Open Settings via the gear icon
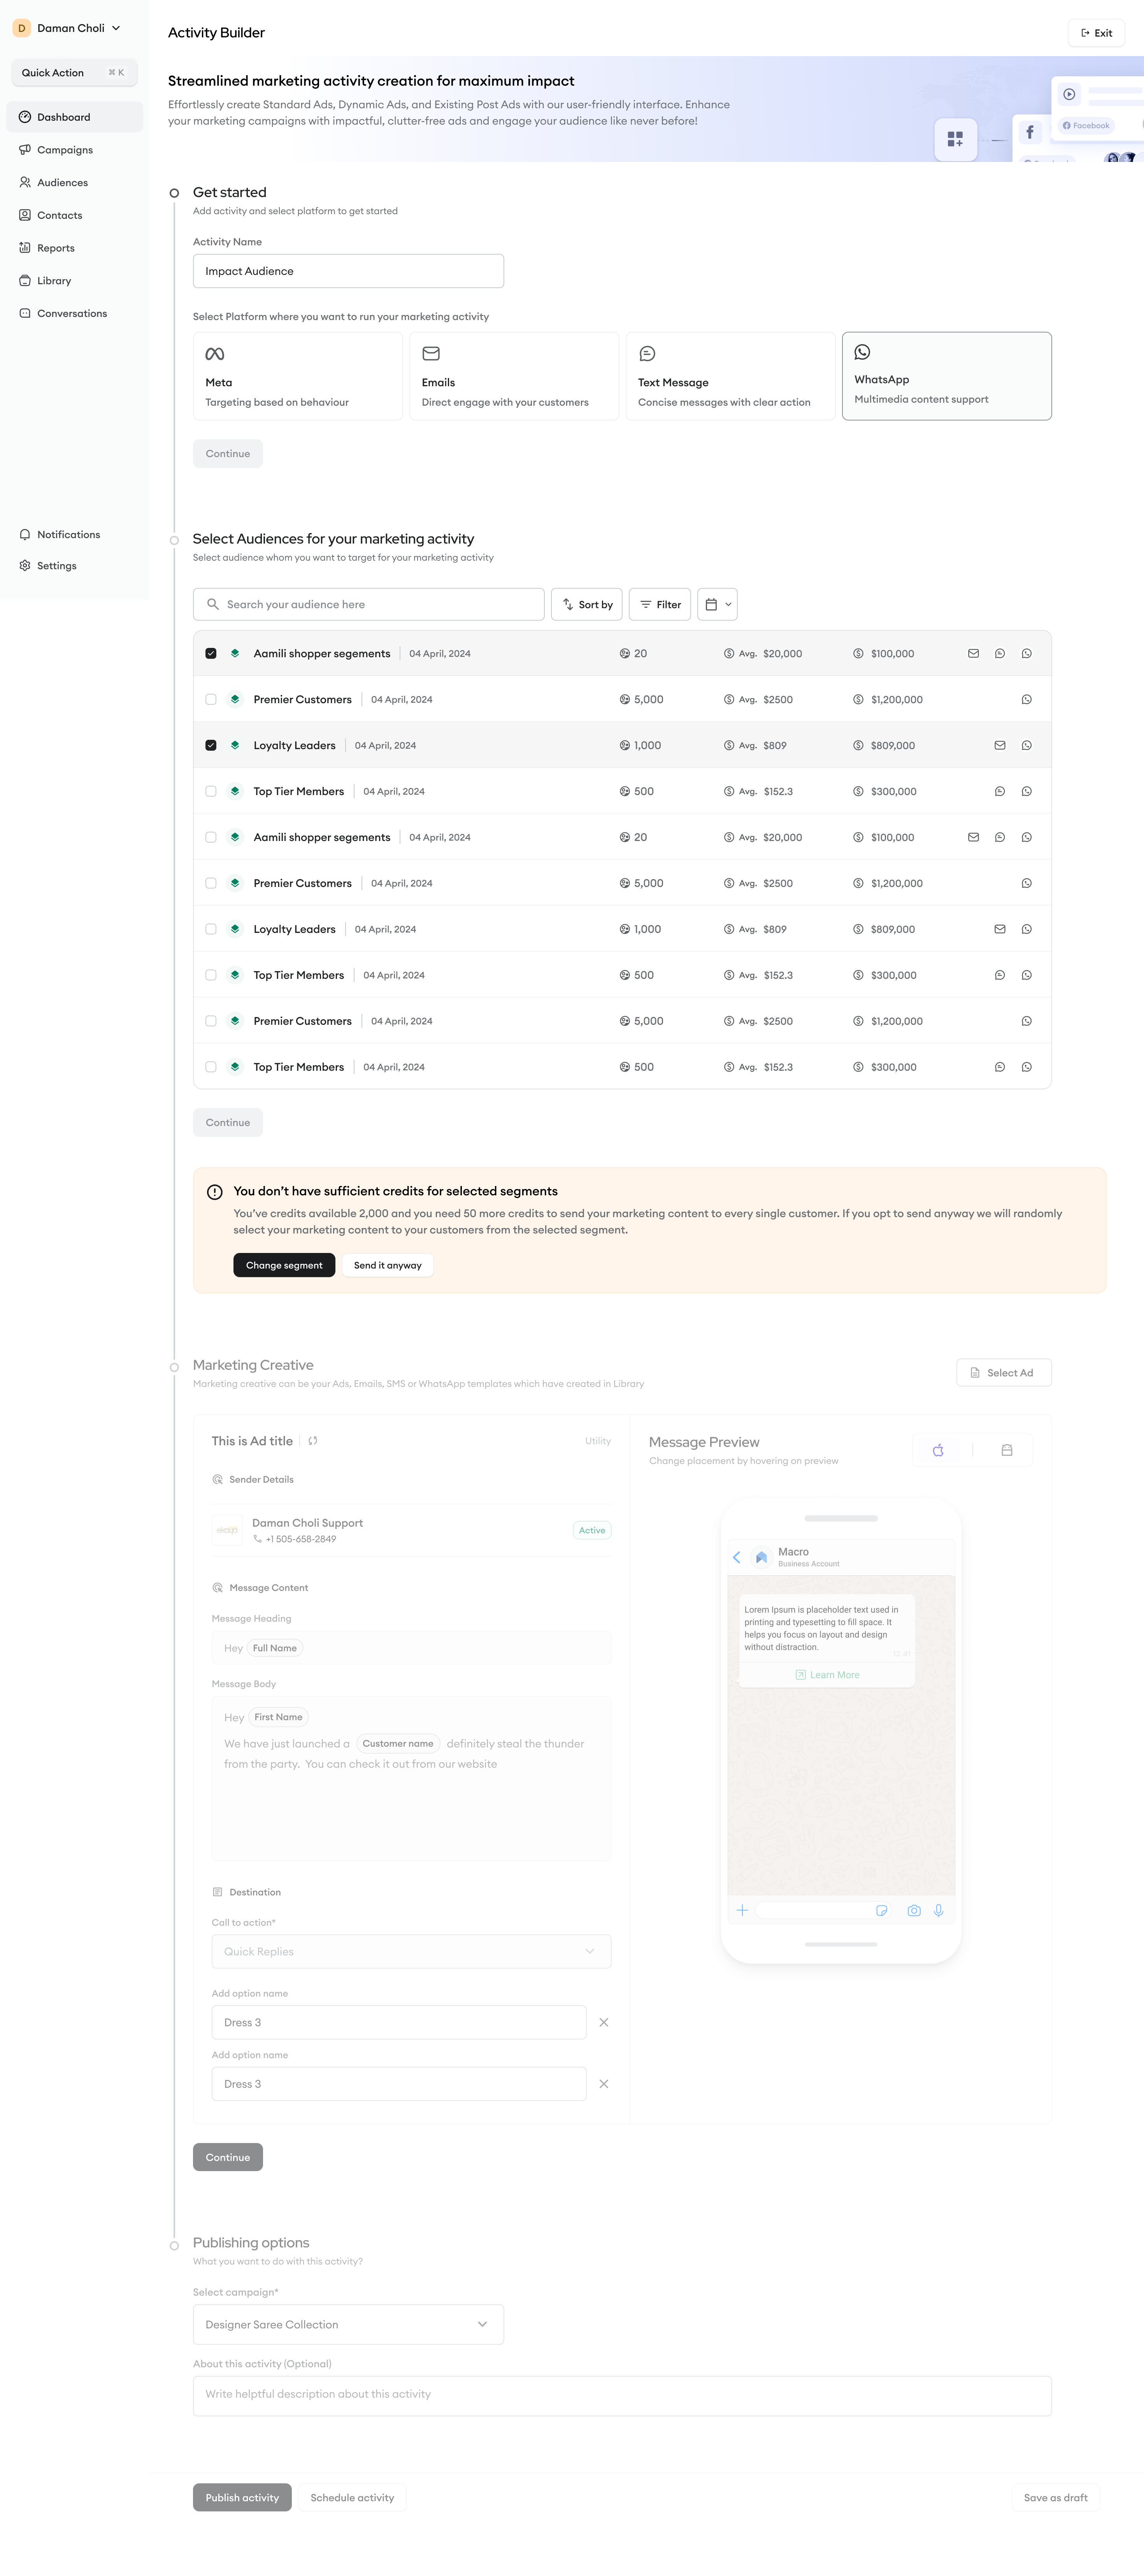The width and height of the screenshot is (1144, 2576). (x=25, y=566)
